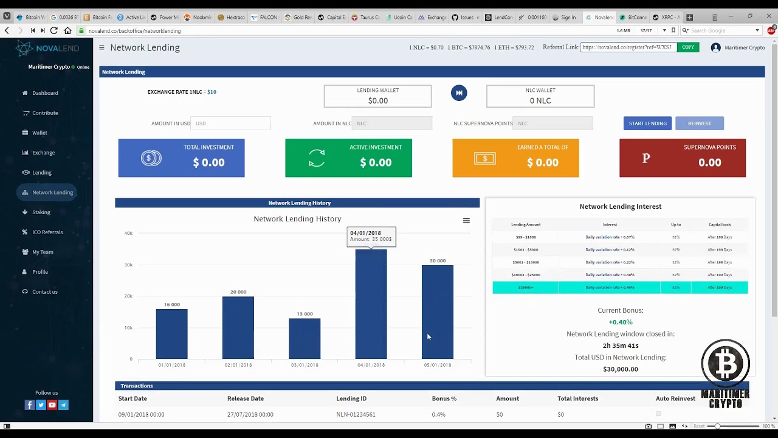Focus the Amount in NLC field
Viewport: 778px width, 438px height.
[x=392, y=123]
